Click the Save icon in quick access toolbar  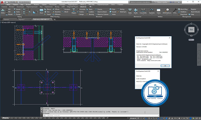(x=13, y=2)
